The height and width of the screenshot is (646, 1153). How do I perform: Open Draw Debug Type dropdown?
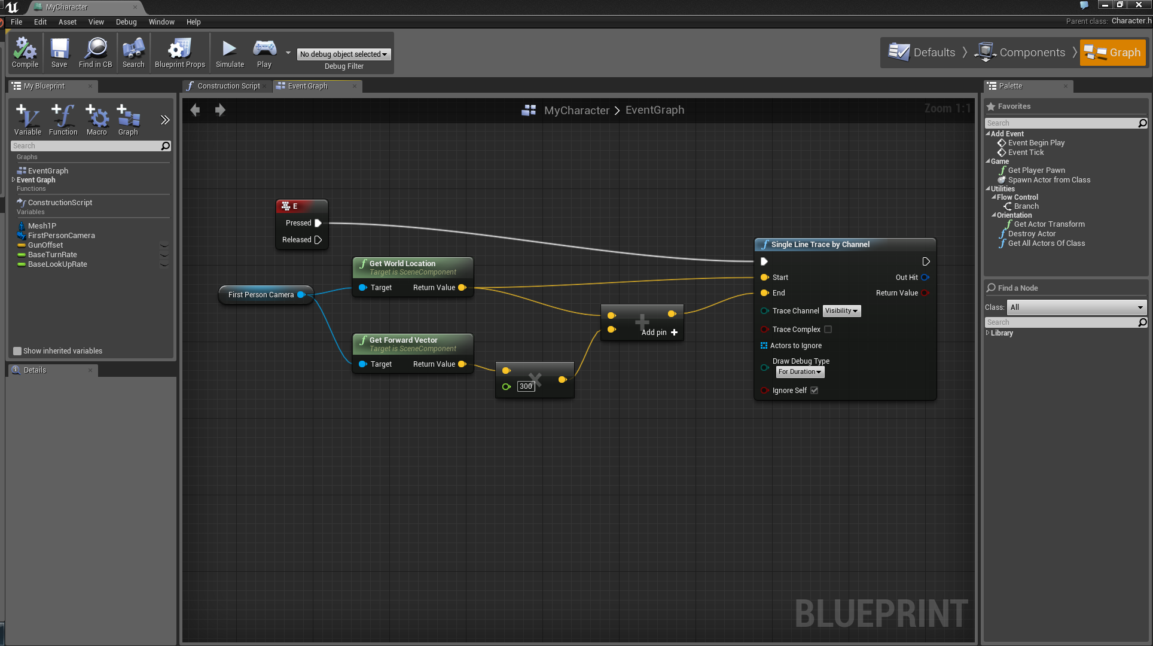[x=800, y=372]
